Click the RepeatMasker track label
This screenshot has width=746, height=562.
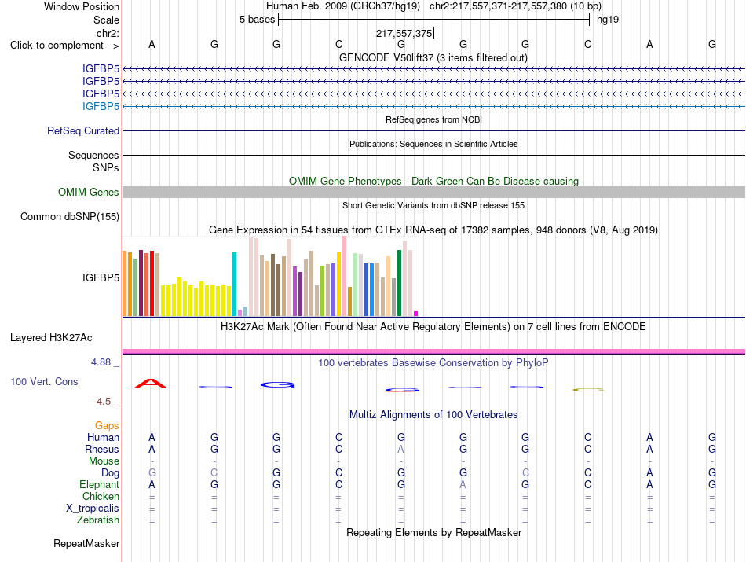[86, 544]
